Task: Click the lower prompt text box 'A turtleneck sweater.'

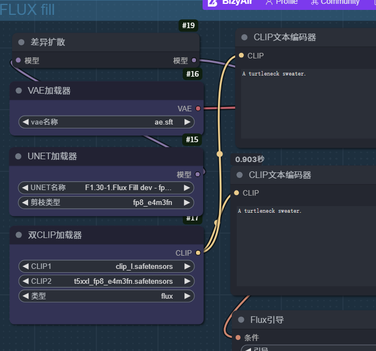Action: coord(306,246)
